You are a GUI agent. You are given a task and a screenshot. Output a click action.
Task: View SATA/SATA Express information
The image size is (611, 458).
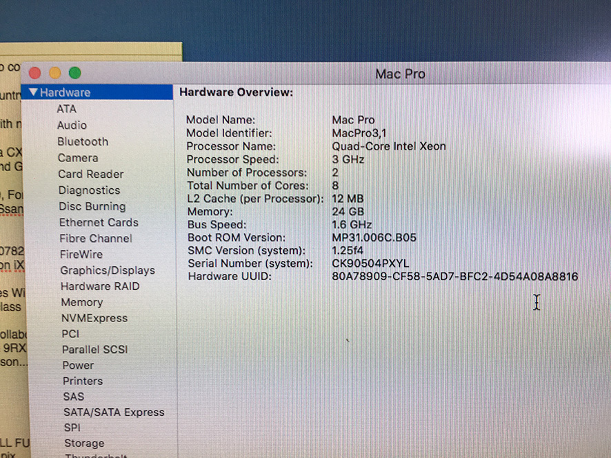(114, 412)
